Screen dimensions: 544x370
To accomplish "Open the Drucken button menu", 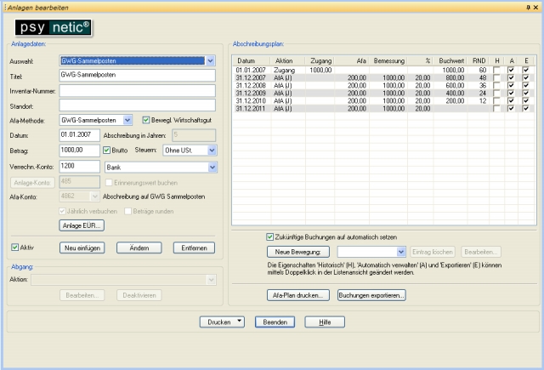I will tap(239, 322).
